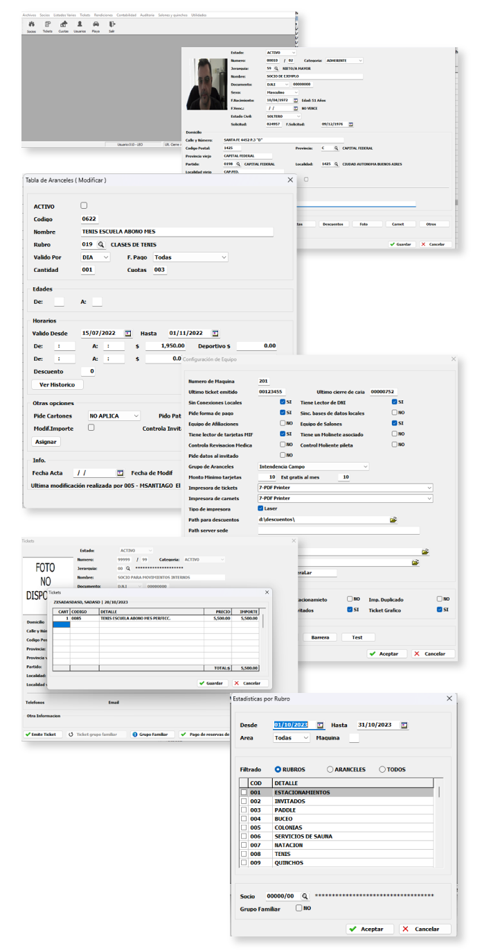This screenshot has height=951, width=482.
Task: Open the Grupo de Aranceles dropdown
Action: tap(365, 467)
